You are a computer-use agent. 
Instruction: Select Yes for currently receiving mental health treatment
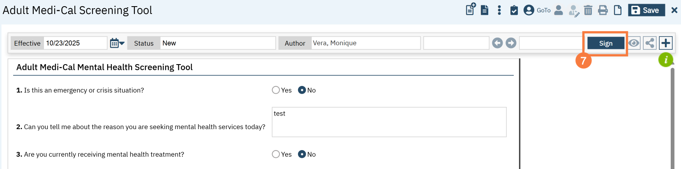click(x=276, y=154)
